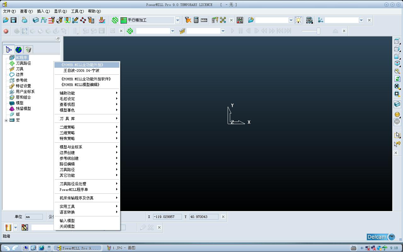The height and width of the screenshot is (252, 403).
Task: Click the tool icon with the checkered target
Action: (59, 20)
